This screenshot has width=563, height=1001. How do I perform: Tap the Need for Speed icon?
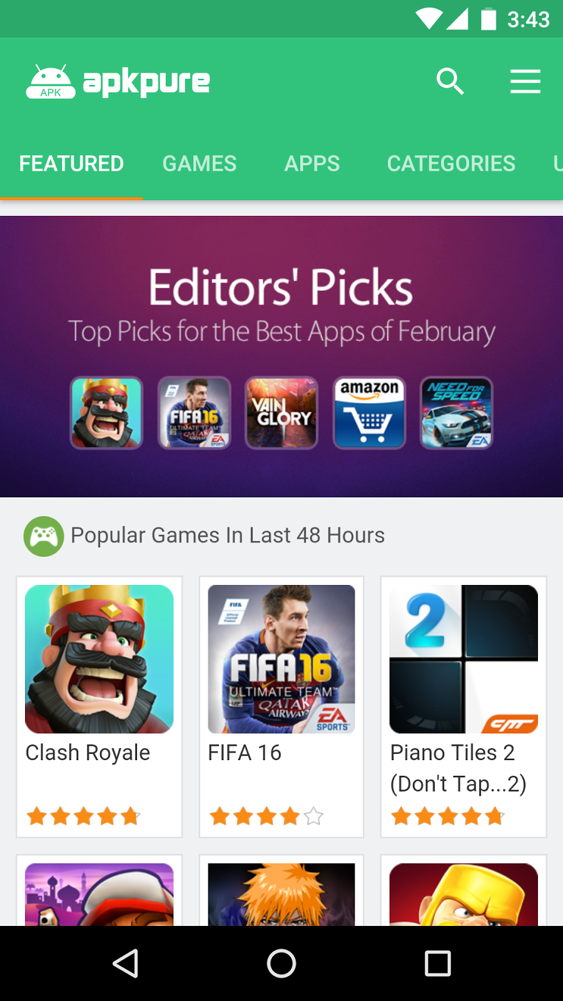pos(457,413)
